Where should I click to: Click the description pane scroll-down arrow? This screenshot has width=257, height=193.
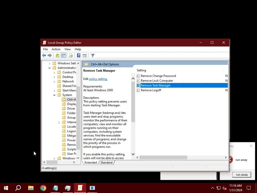(133, 154)
